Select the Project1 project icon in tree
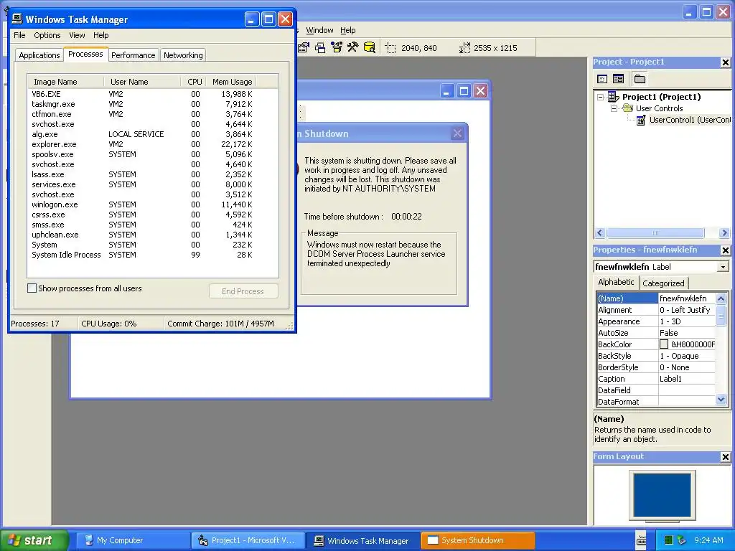 pos(614,97)
